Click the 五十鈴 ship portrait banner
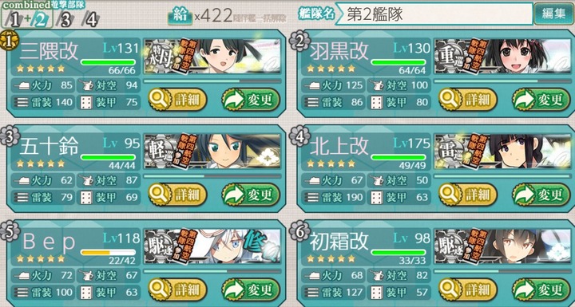The width and height of the screenshot is (575, 307). (x=212, y=151)
